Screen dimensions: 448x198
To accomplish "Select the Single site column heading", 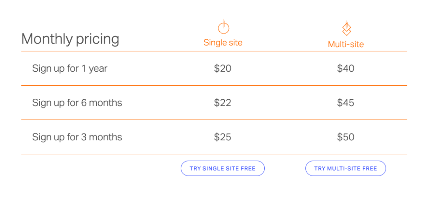I will [223, 42].
